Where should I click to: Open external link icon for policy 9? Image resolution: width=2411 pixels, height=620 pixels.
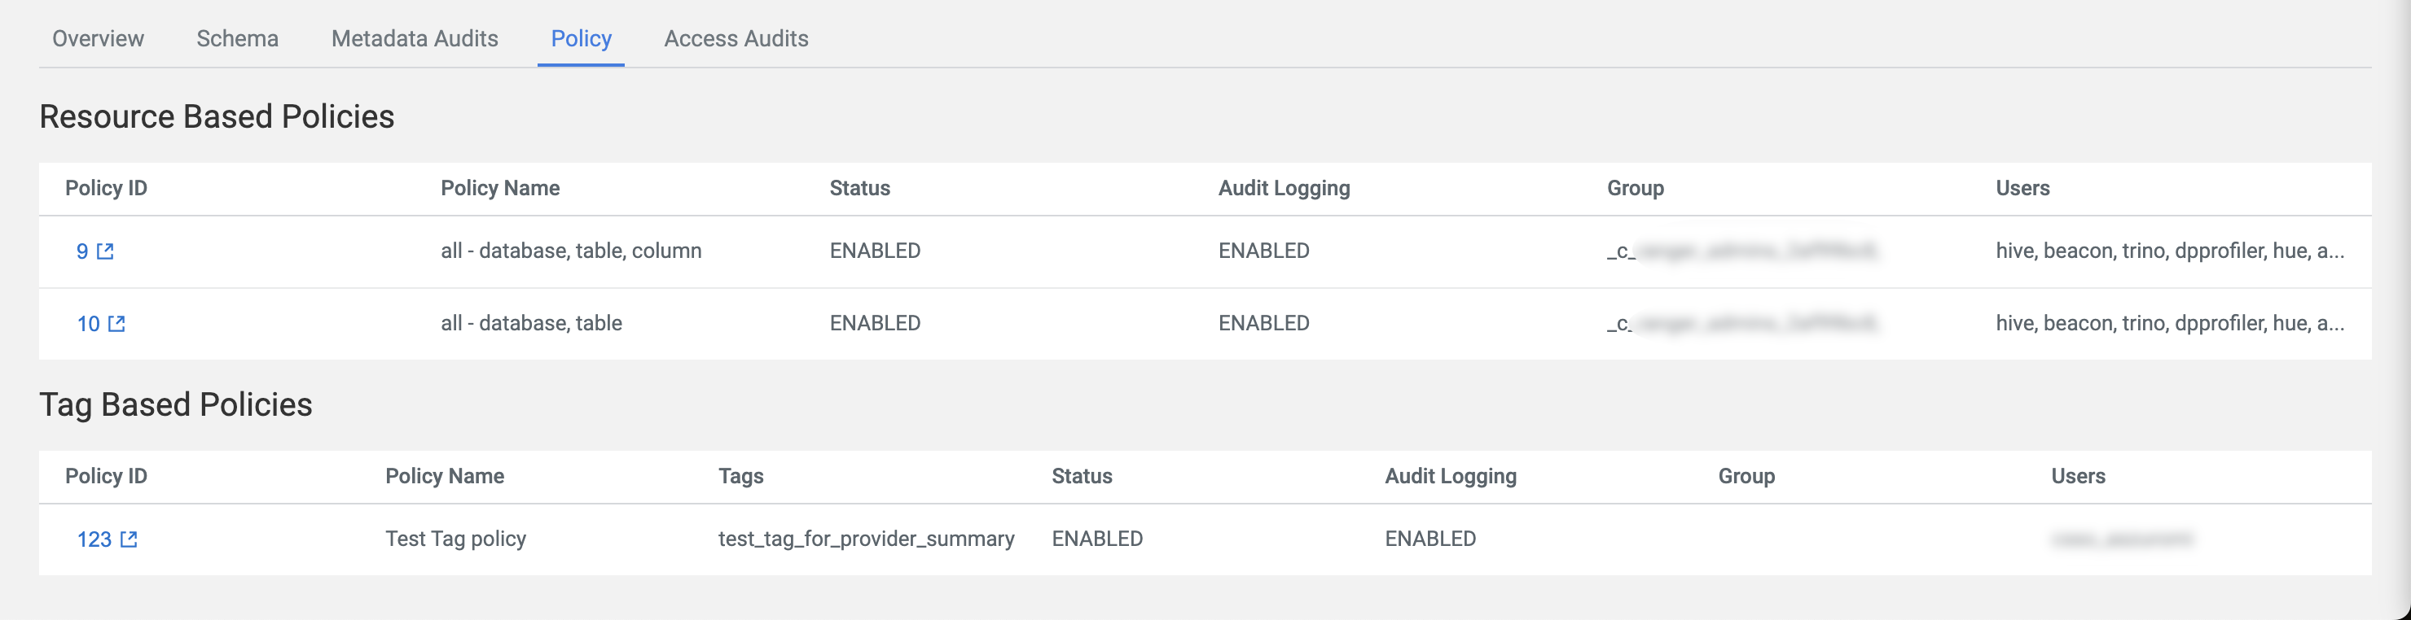click(106, 251)
